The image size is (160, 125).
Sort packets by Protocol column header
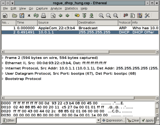pyautogui.click(x=125, y=23)
